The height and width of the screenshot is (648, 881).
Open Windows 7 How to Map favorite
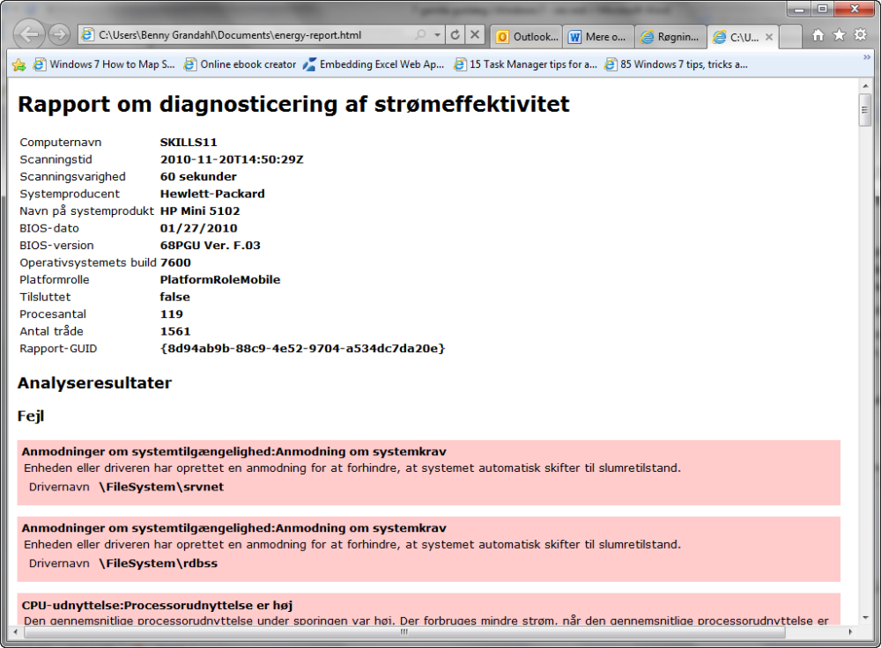pos(104,64)
